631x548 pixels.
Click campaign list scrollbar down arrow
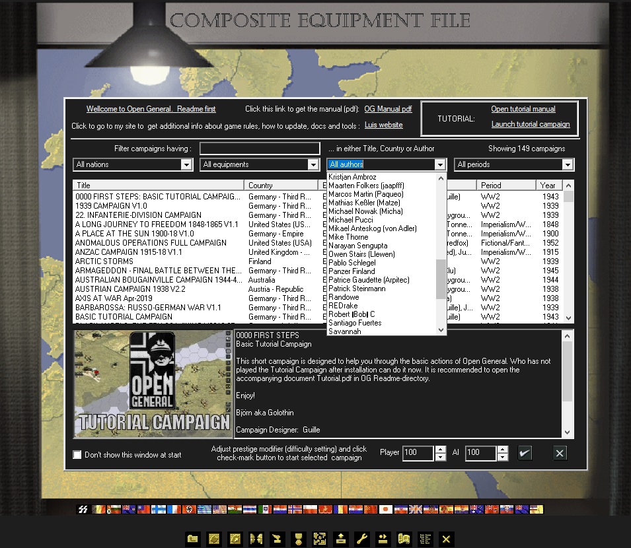(x=568, y=318)
